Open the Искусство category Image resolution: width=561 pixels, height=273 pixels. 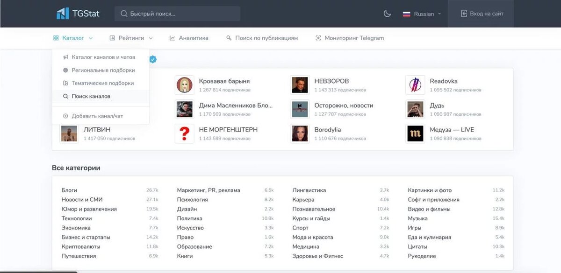(x=190, y=228)
